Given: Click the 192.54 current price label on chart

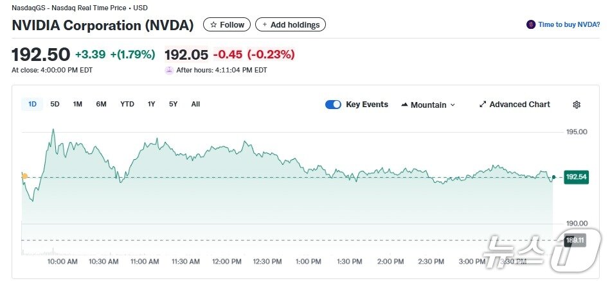Looking at the screenshot, I should [575, 176].
